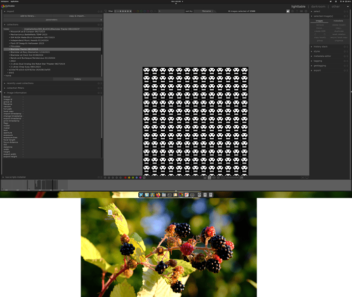The height and width of the screenshot is (297, 352).
Task: Expand the collection filters module
Action: coord(5,88)
